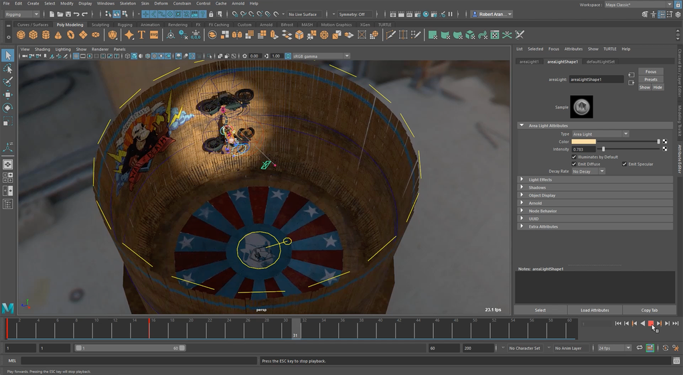The width and height of the screenshot is (683, 375).
Task: Select the arrow Select tool in toolbox
Action: click(x=8, y=56)
